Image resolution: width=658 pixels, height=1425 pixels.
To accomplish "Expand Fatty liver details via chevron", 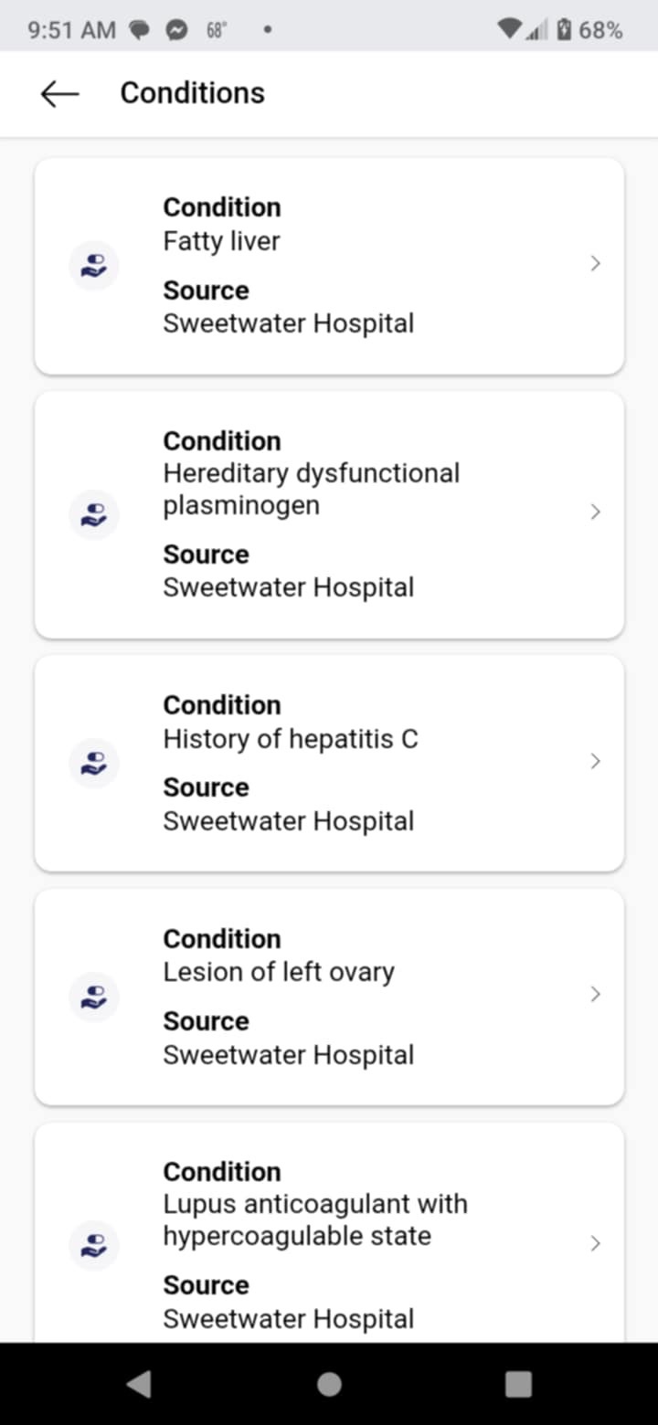I will click(595, 264).
